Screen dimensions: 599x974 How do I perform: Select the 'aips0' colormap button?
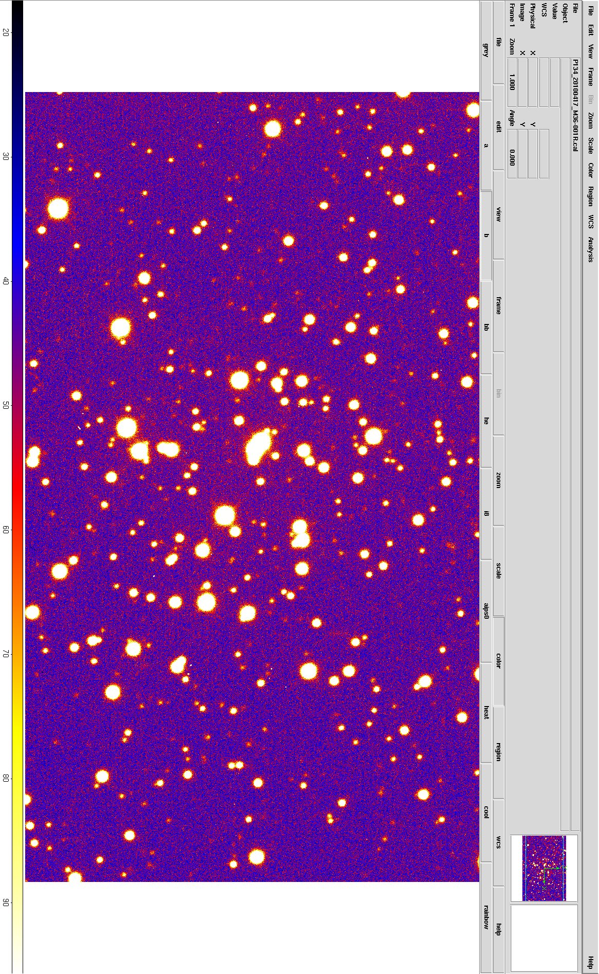pos(486,610)
